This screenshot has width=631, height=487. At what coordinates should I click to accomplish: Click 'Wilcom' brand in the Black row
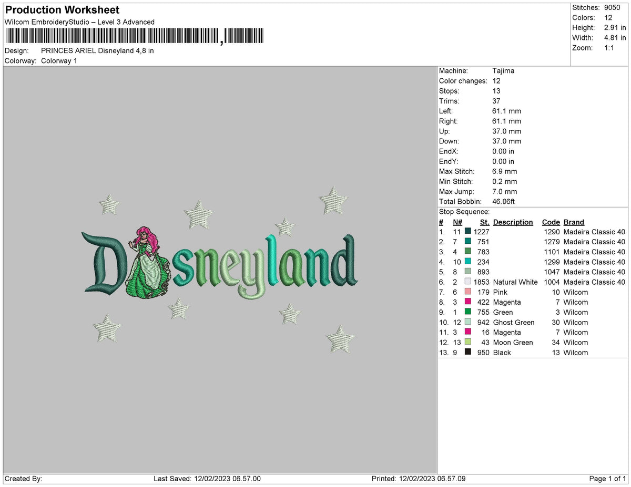pos(576,353)
